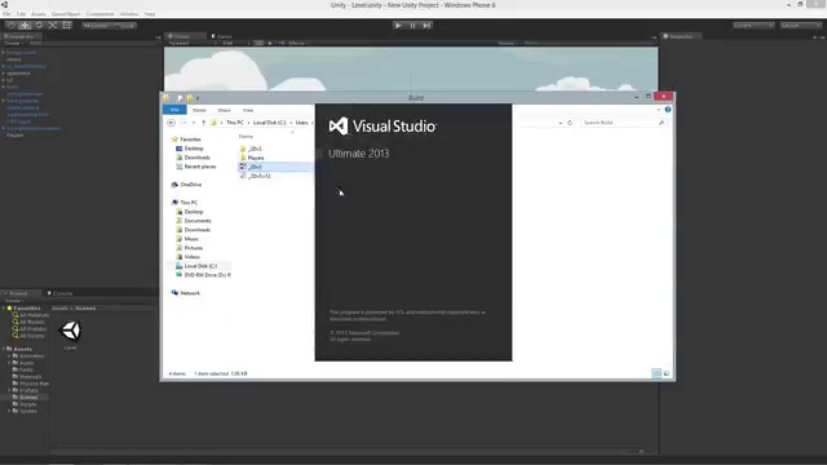827x465 pixels.
Task: Open the Gizmos dropdown in Scene view
Action: [508, 43]
